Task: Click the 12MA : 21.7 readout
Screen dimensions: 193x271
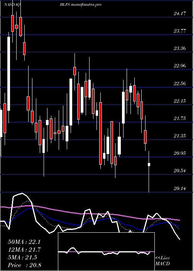Action: 24,250
